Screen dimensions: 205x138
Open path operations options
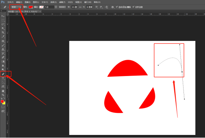pyautogui.click(x=97, y=7)
